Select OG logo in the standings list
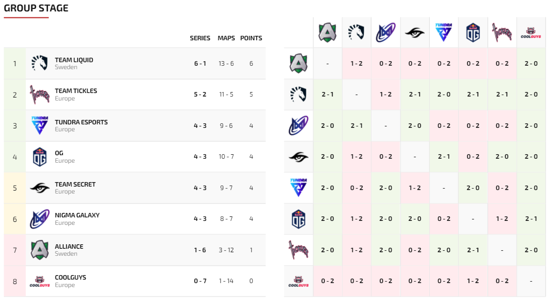The image size is (548, 300). [x=39, y=157]
